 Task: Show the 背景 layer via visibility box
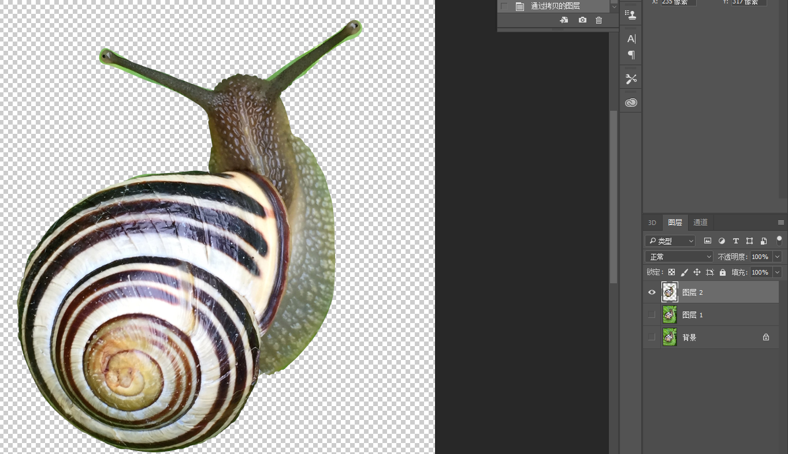[652, 337]
